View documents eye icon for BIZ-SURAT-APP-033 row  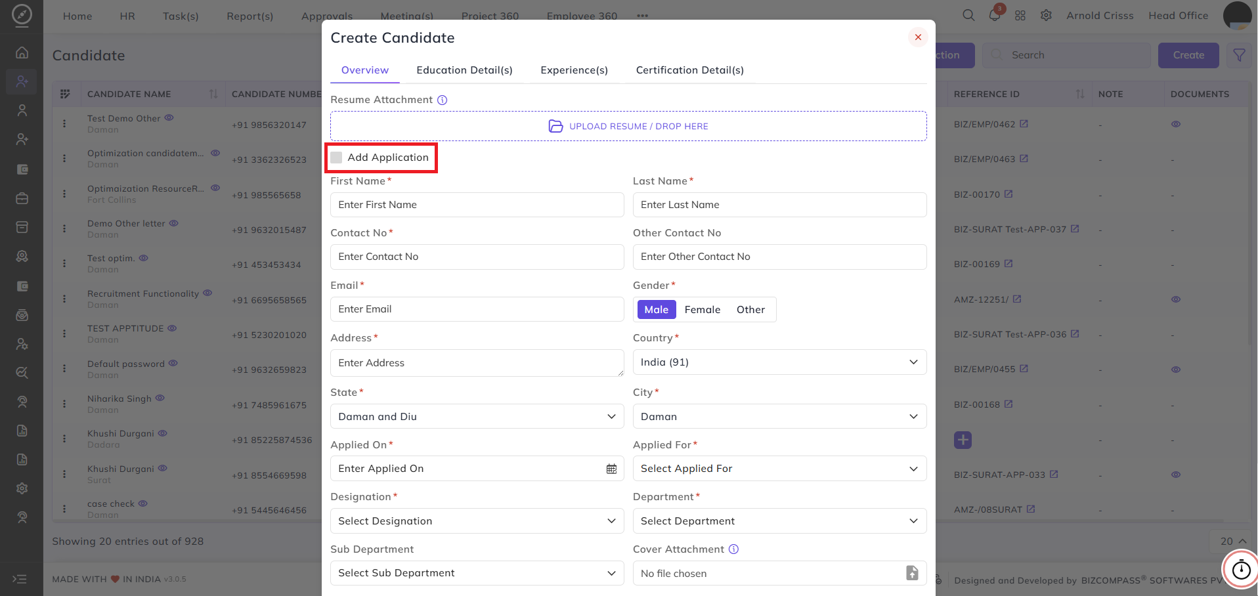tap(1176, 475)
